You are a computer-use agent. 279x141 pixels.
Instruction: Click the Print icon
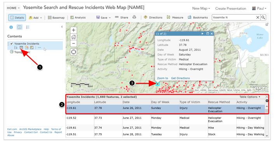134,17
